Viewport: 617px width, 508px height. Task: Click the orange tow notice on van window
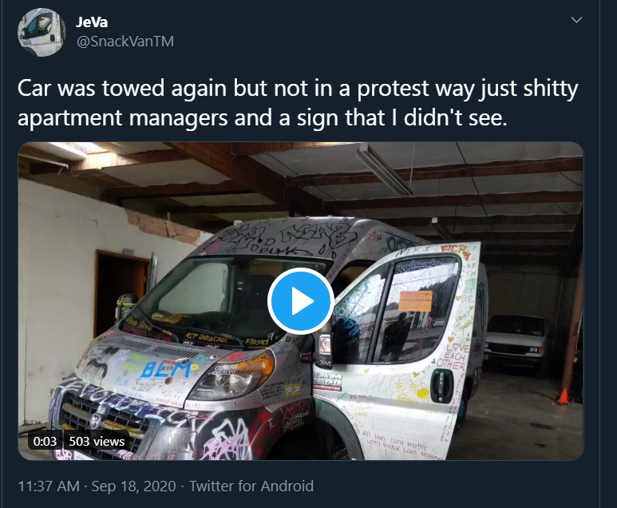[x=415, y=302]
